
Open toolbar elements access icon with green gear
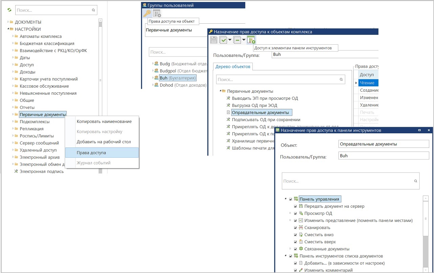click(251, 40)
